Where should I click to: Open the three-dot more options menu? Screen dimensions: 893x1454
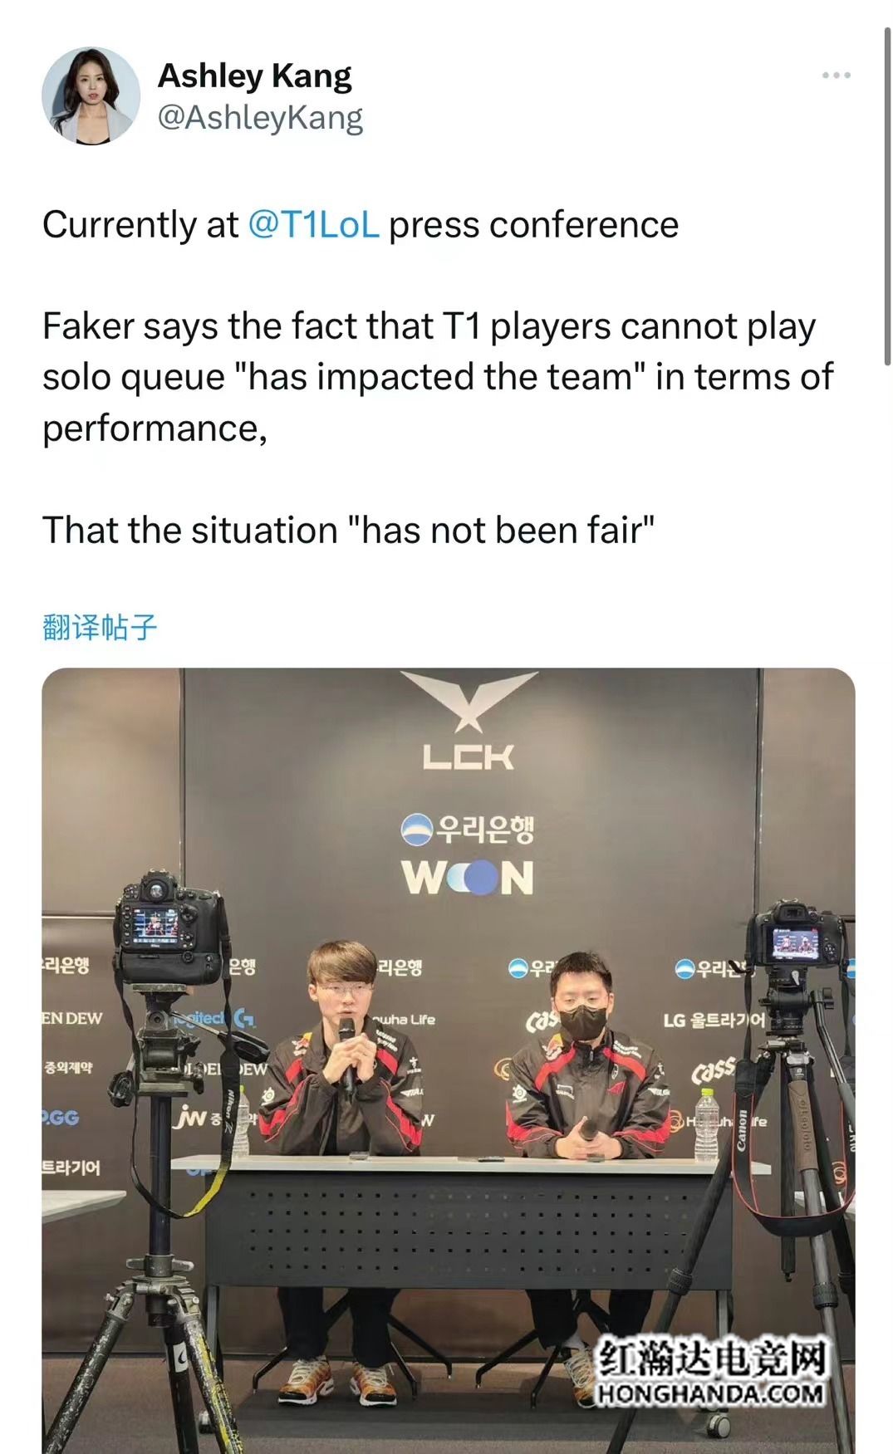pyautogui.click(x=836, y=76)
